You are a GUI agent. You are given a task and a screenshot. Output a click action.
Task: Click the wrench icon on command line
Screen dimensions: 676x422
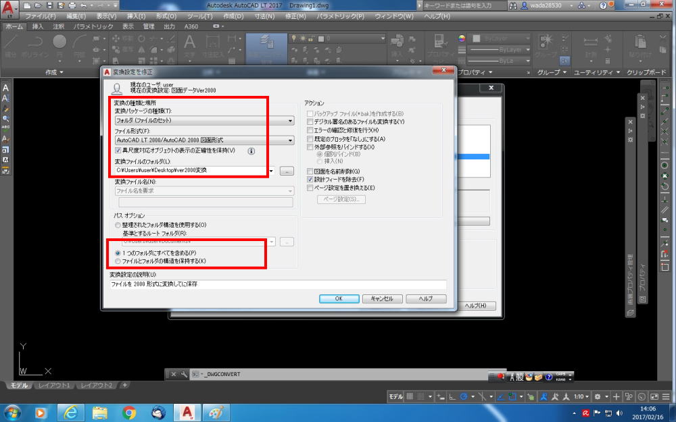[184, 374]
